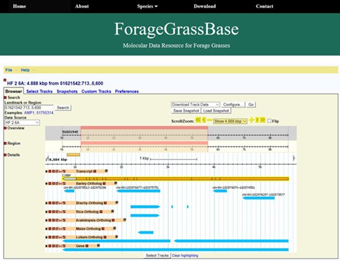Open the About page in top navigation
The width and height of the screenshot is (340, 261).
(x=82, y=7)
